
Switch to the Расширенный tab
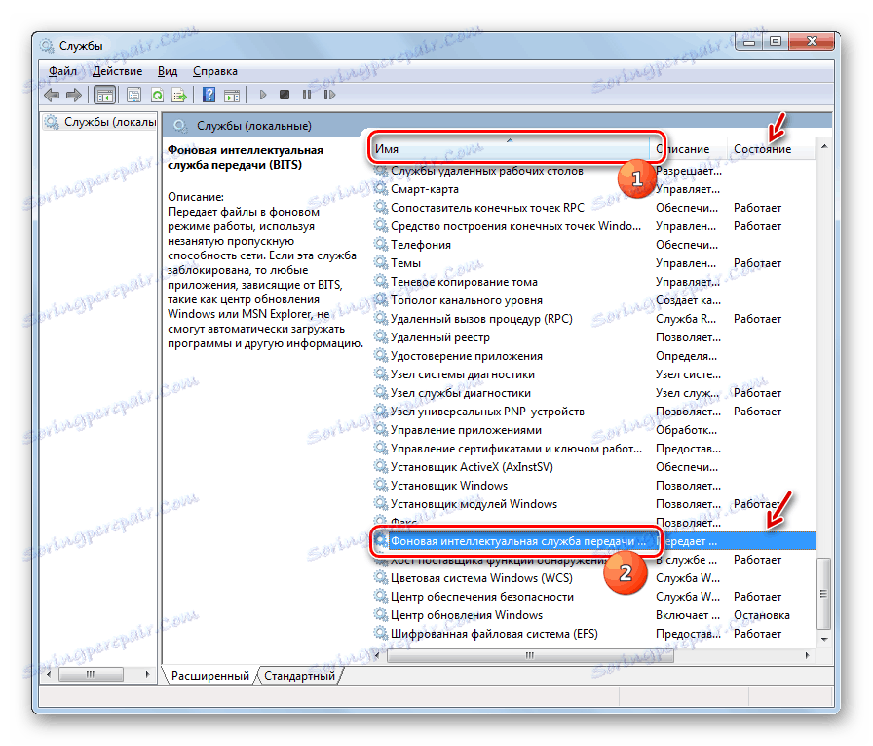(x=209, y=675)
